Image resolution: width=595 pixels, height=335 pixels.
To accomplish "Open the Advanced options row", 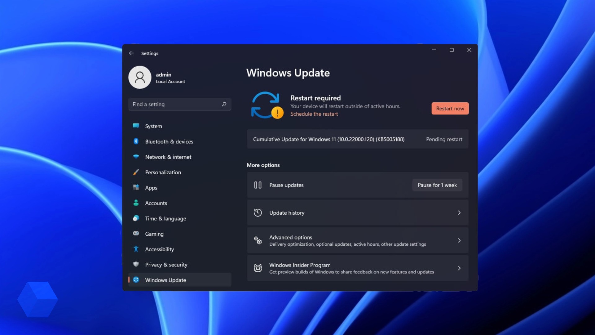I will pos(358,240).
